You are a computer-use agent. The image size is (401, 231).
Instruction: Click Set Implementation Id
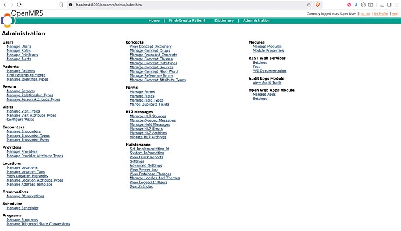coord(149,149)
